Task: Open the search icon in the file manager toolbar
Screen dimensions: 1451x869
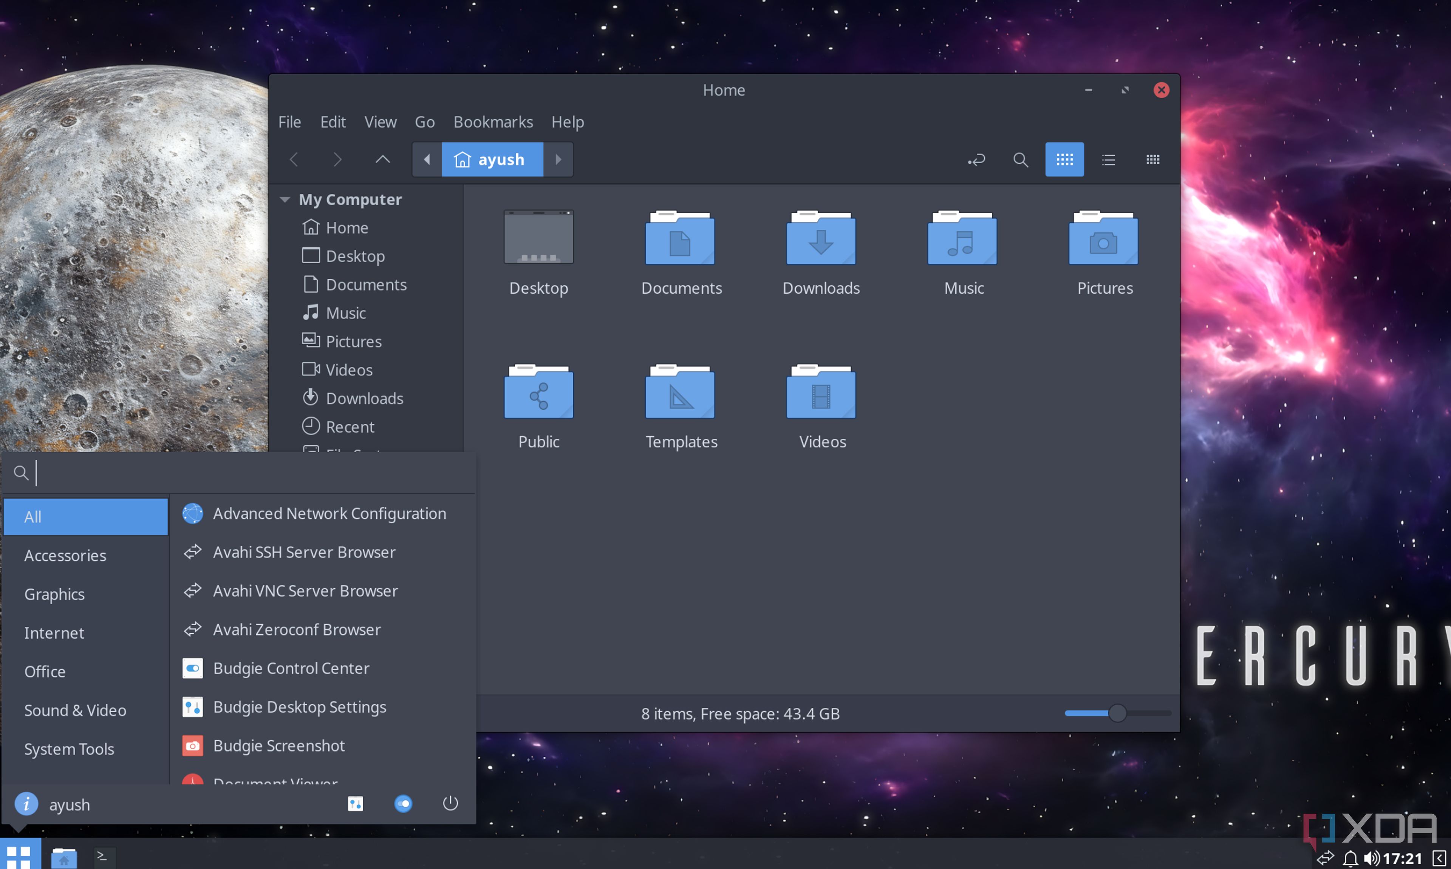Action: (1020, 159)
